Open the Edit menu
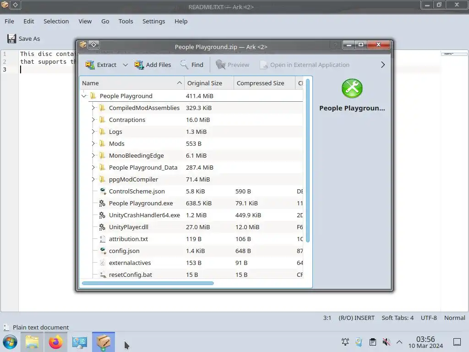Screen dimensions: 469x352 [29, 21]
